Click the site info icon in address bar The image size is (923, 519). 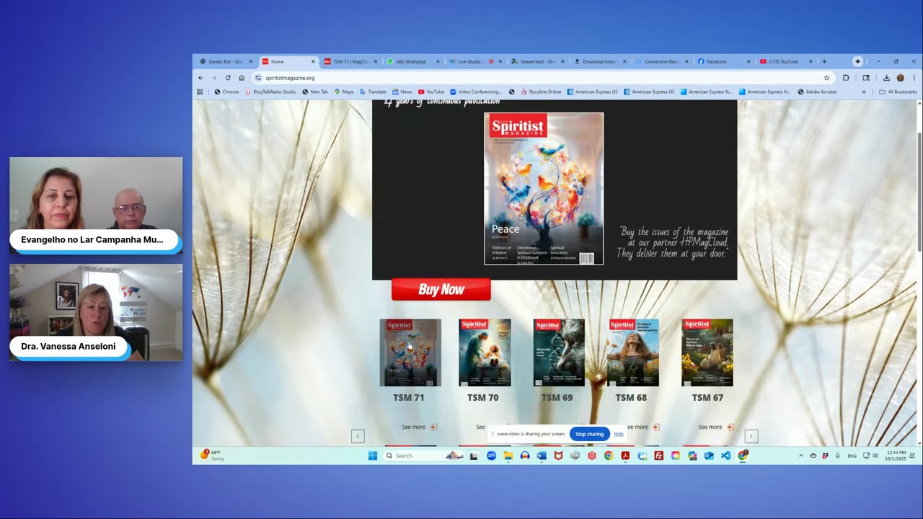tap(257, 78)
